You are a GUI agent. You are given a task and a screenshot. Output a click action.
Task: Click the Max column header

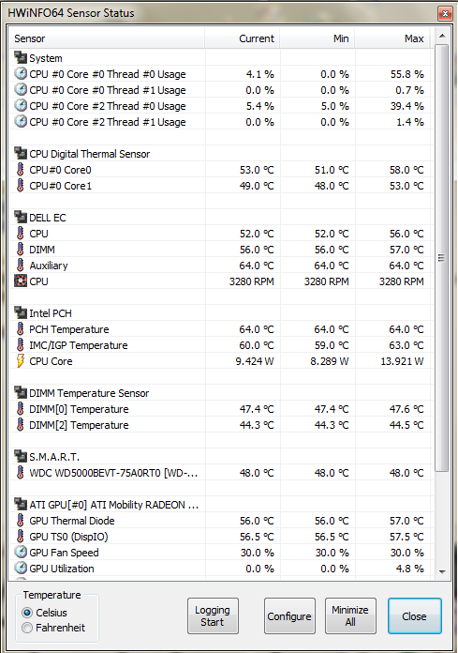pos(392,38)
